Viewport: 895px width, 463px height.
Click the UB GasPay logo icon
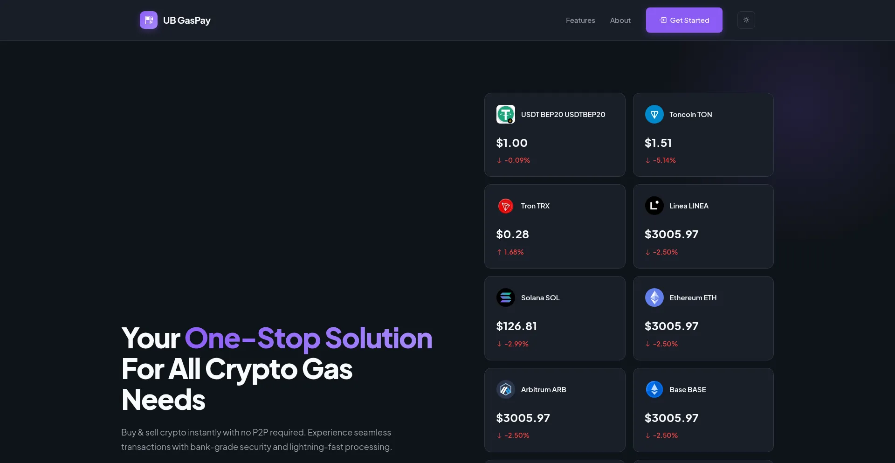tap(148, 20)
